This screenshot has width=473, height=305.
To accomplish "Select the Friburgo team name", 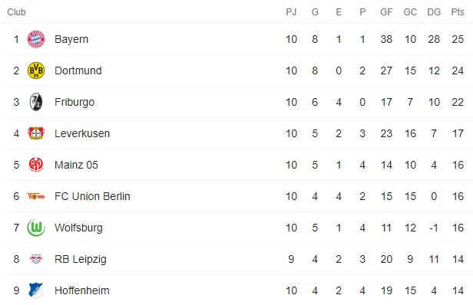I will (x=74, y=103).
